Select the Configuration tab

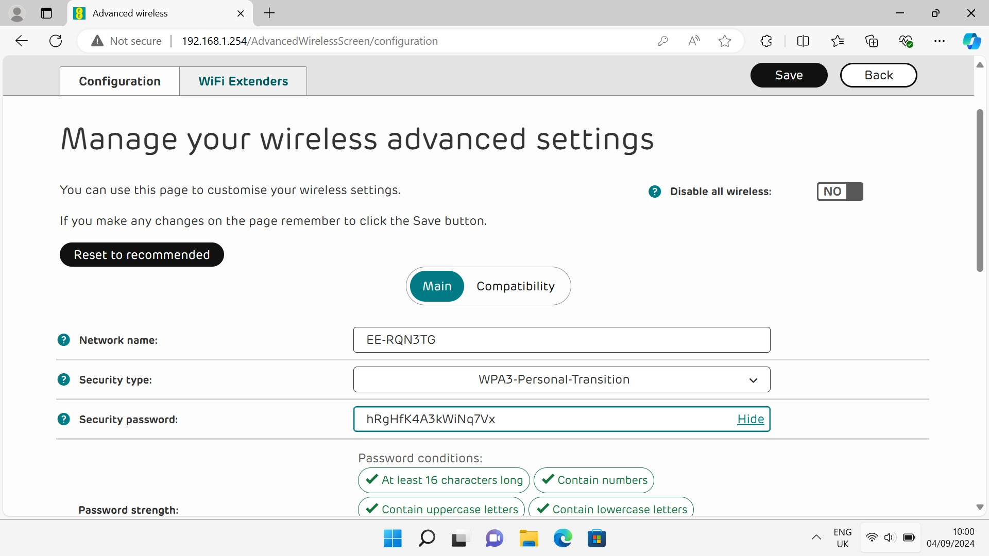click(120, 81)
